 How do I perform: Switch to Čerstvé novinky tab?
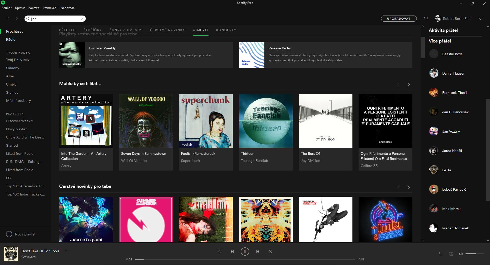(x=167, y=30)
